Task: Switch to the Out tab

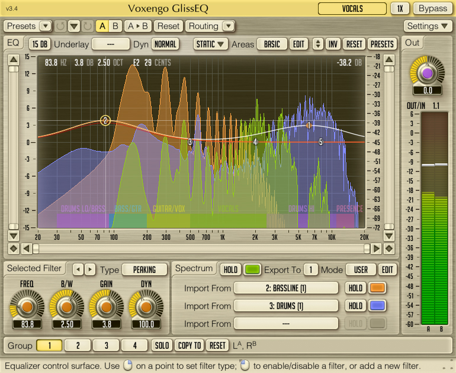Action: point(412,43)
